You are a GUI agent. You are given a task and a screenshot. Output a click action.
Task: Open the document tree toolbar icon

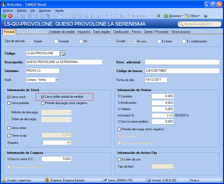(48, 16)
